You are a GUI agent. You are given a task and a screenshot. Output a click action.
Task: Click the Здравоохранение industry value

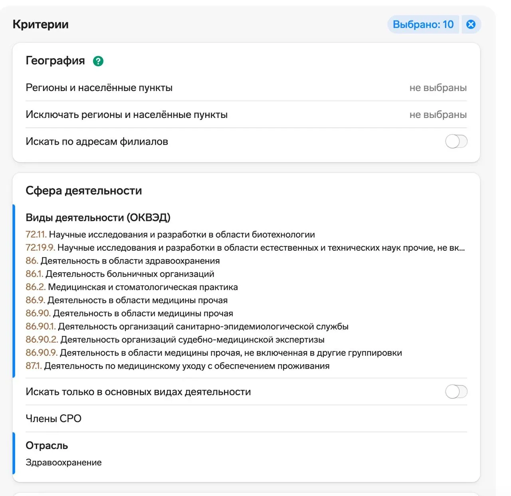point(63,462)
